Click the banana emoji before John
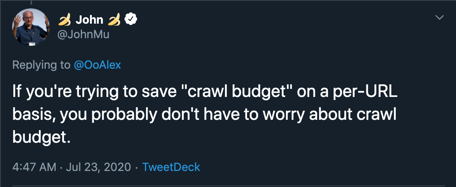This screenshot has width=456, height=187. [x=64, y=19]
